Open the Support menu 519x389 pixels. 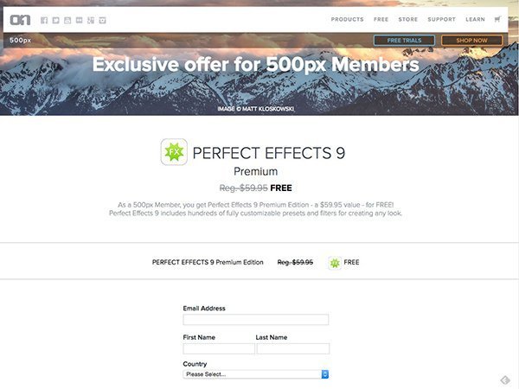pyautogui.click(x=441, y=19)
